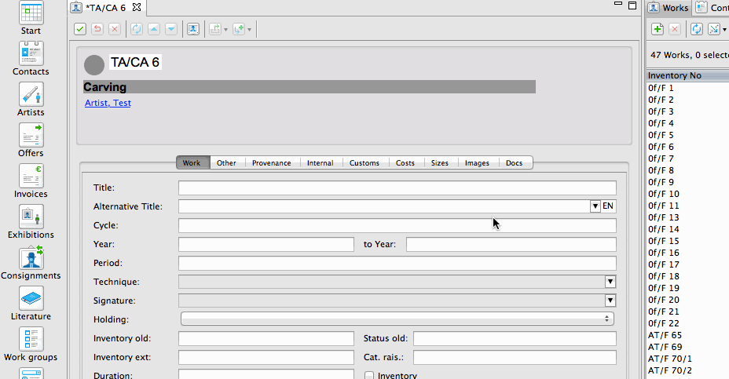Open the Holding selector

coord(397,319)
